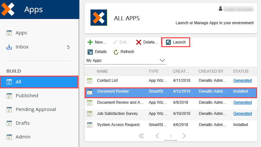Open Pending Approval in the sidebar
Screen dimensions: 261x147
pos(36,109)
